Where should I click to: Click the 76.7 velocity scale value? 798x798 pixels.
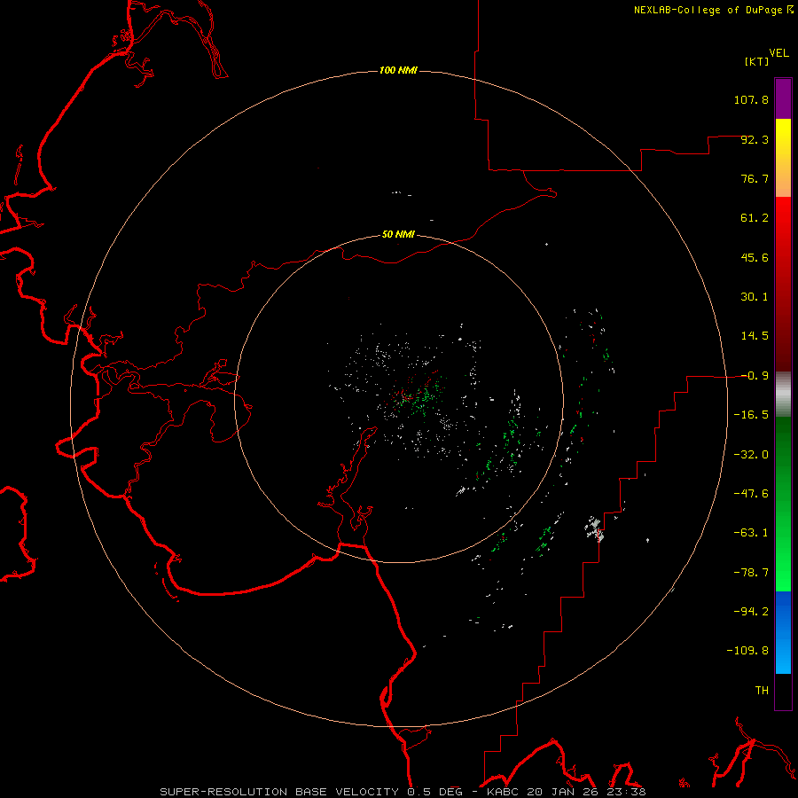point(755,178)
